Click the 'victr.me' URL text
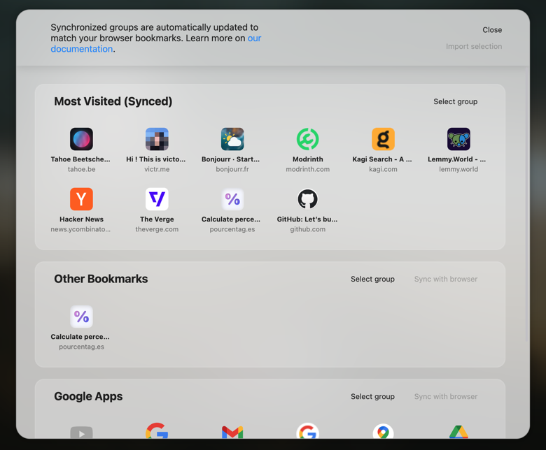 157,169
